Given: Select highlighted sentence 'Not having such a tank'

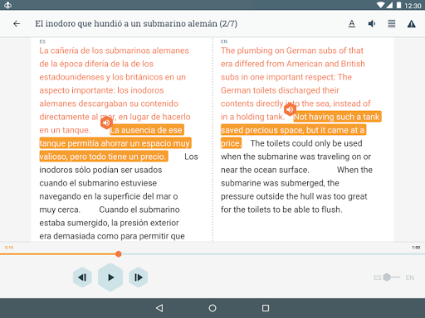Looking at the screenshot, I should 301,130.
